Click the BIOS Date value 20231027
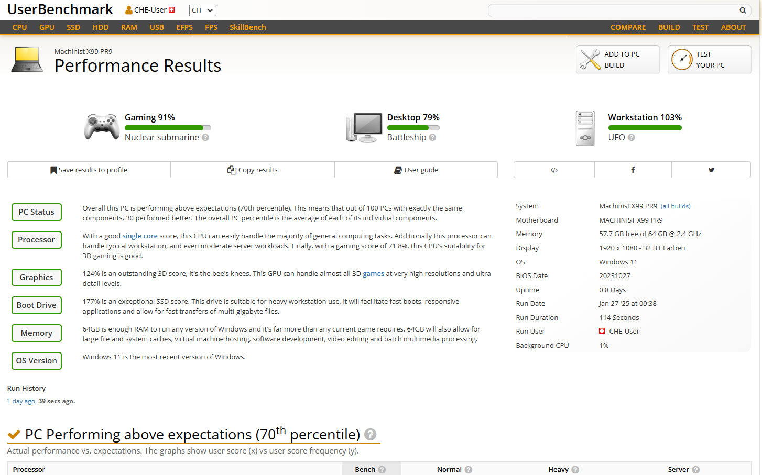The image size is (762, 475). (x=615, y=275)
